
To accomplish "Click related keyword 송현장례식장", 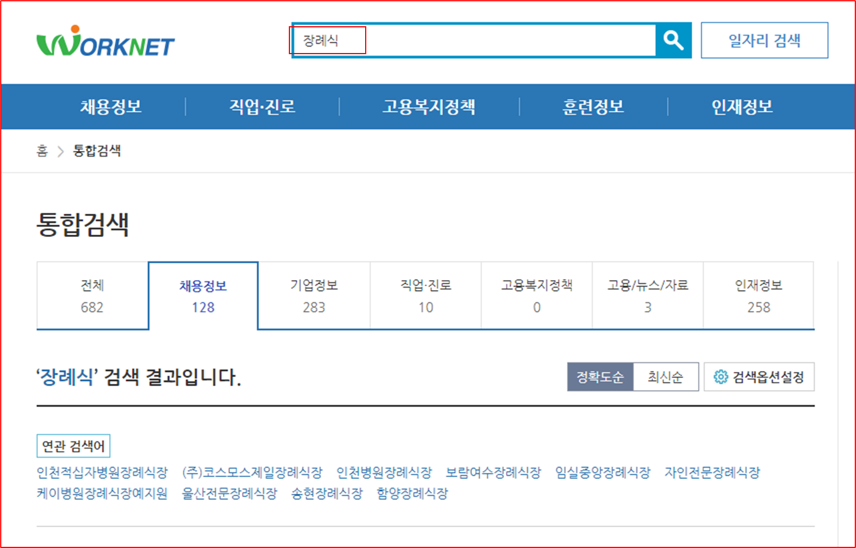I will pyautogui.click(x=327, y=494).
